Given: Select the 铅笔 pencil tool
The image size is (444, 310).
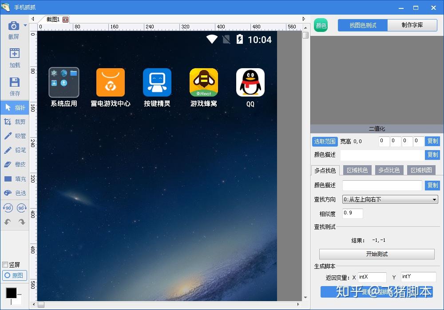Looking at the screenshot, I should (15, 150).
